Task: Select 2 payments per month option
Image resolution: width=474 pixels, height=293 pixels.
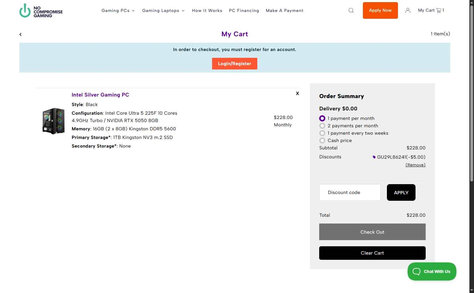Action: pyautogui.click(x=322, y=126)
